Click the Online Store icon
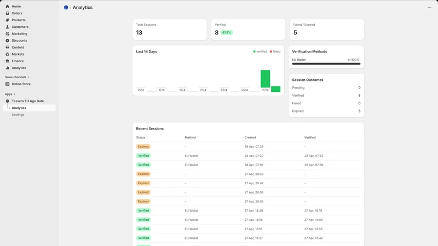 coord(7,84)
